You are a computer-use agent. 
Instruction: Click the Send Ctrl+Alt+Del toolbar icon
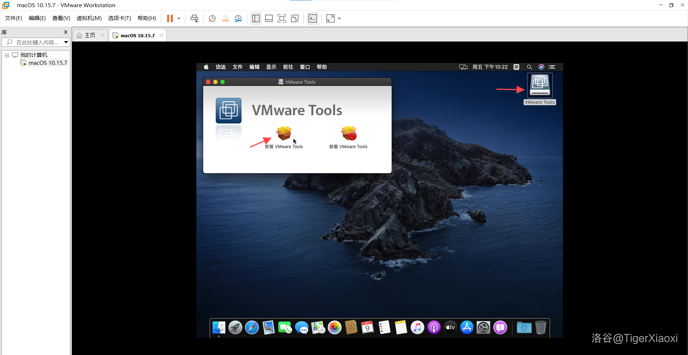click(194, 19)
